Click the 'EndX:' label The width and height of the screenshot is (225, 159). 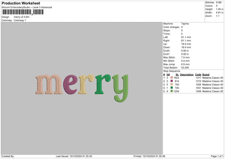point(166,51)
